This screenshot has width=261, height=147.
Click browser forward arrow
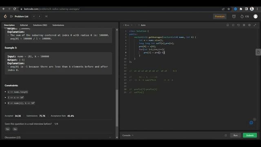9,9
